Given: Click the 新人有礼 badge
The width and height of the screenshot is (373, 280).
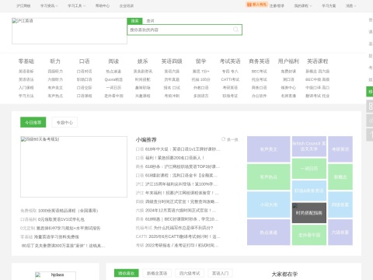Looking at the screenshot, I should pos(256,5).
